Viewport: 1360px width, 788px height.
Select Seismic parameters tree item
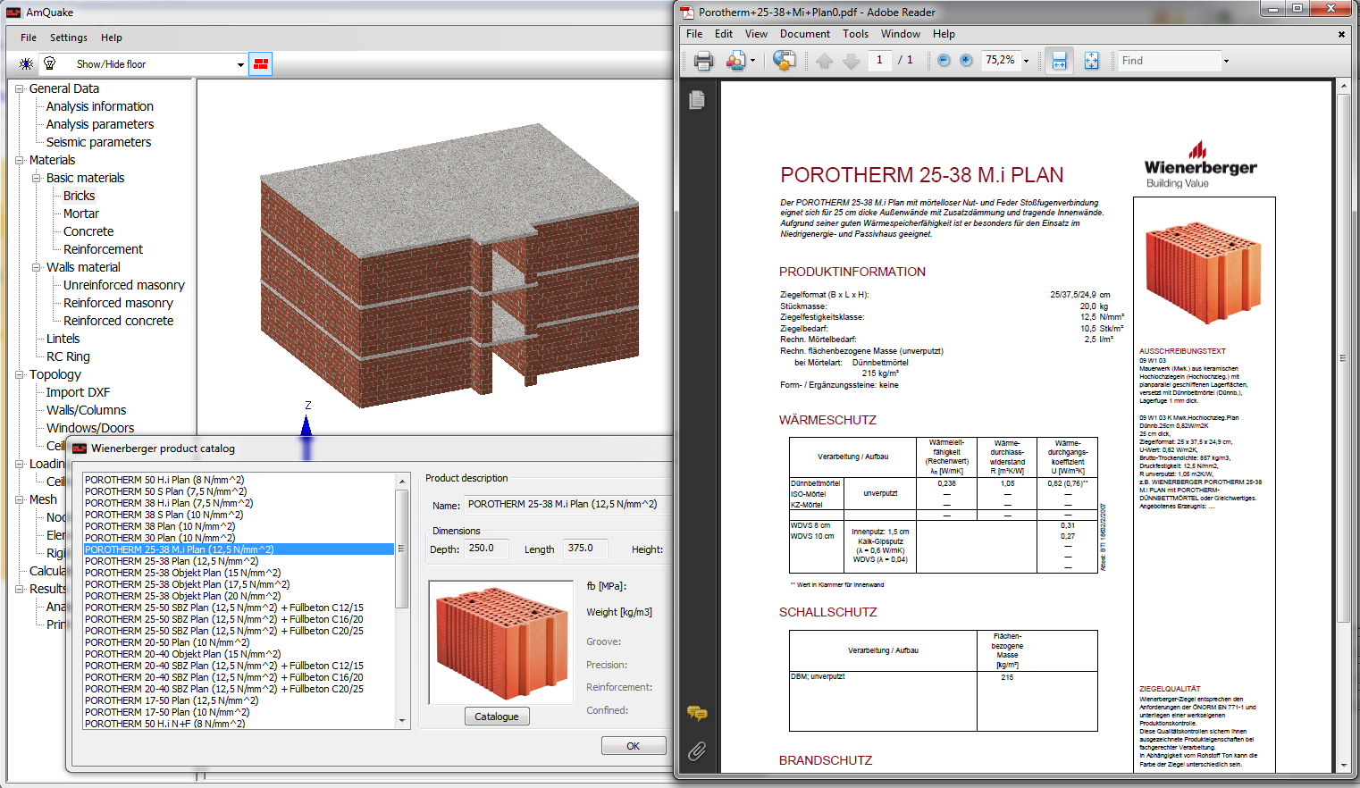(98, 142)
